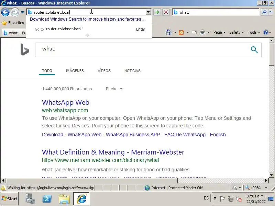Click the WhatsApp Business APP sublink
The width and height of the screenshot is (275, 206).
[x=133, y=135]
